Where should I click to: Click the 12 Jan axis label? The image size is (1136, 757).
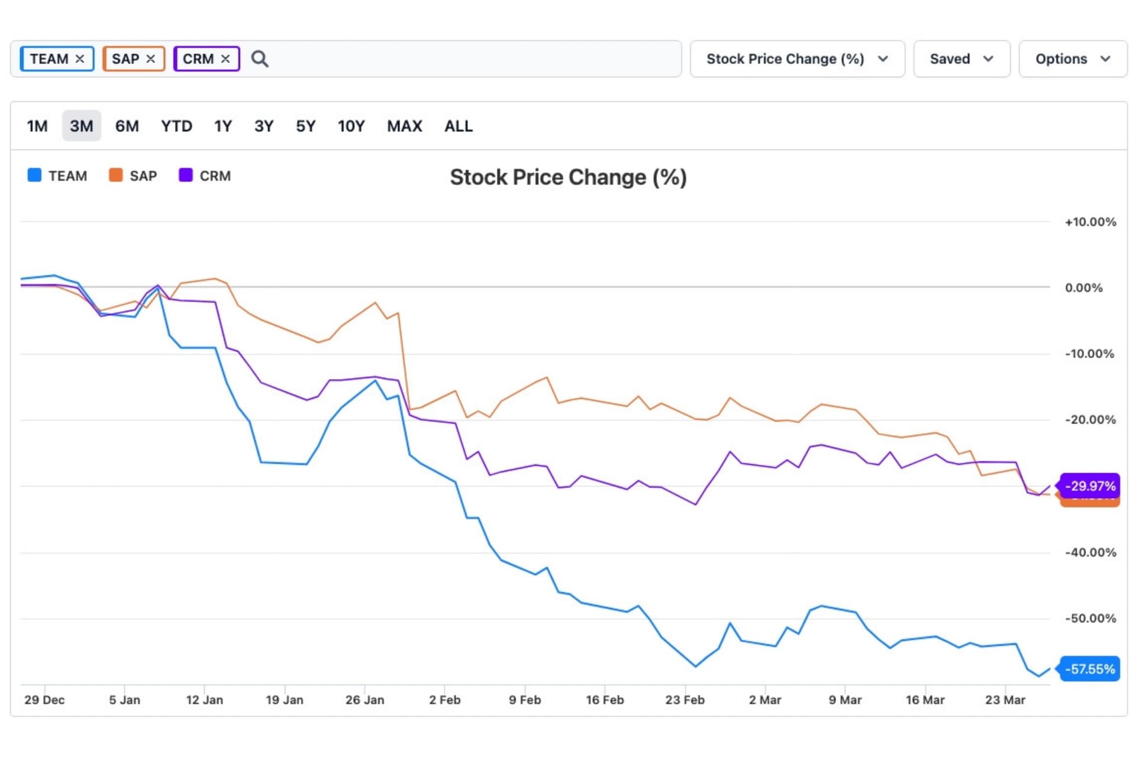pos(205,700)
